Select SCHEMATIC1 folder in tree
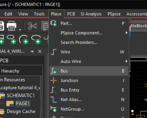Screen dimensions: 147x118 point(21,95)
